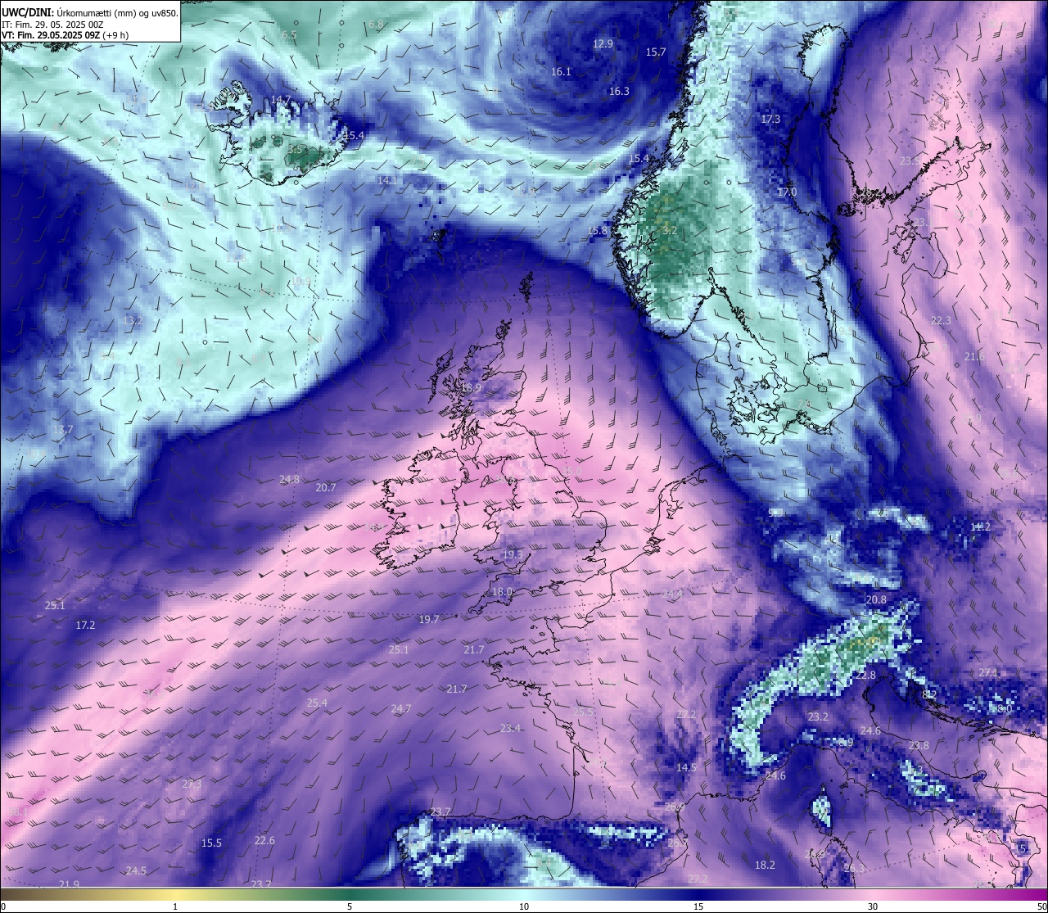Click the 23.4 value label

tap(510, 729)
